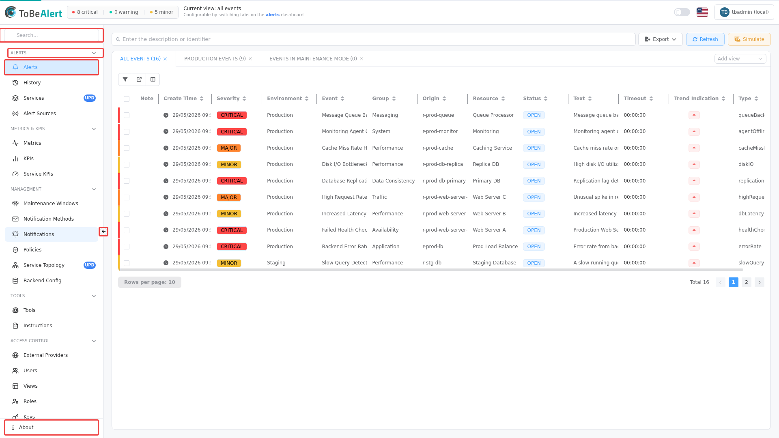Open the filter icon in table toolbar
This screenshot has width=779, height=438.
pos(125,79)
